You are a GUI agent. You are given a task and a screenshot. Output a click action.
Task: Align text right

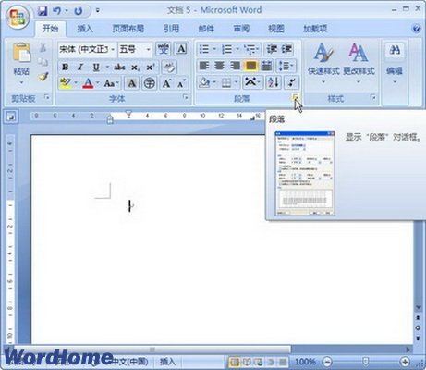click(235, 66)
